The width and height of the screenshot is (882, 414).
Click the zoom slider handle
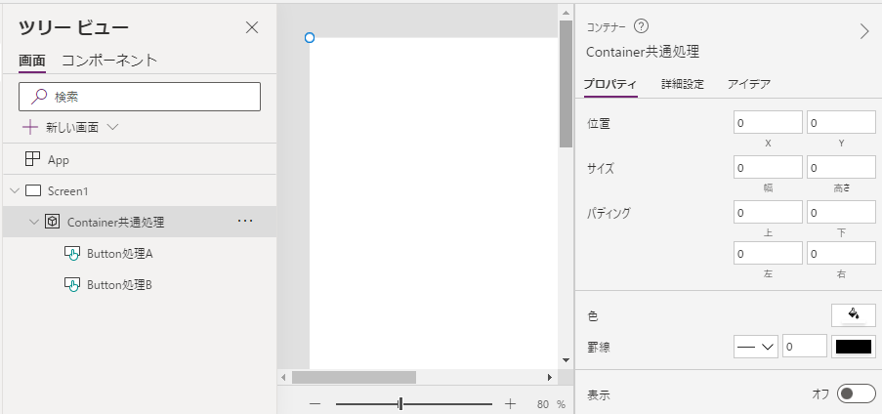tap(400, 404)
